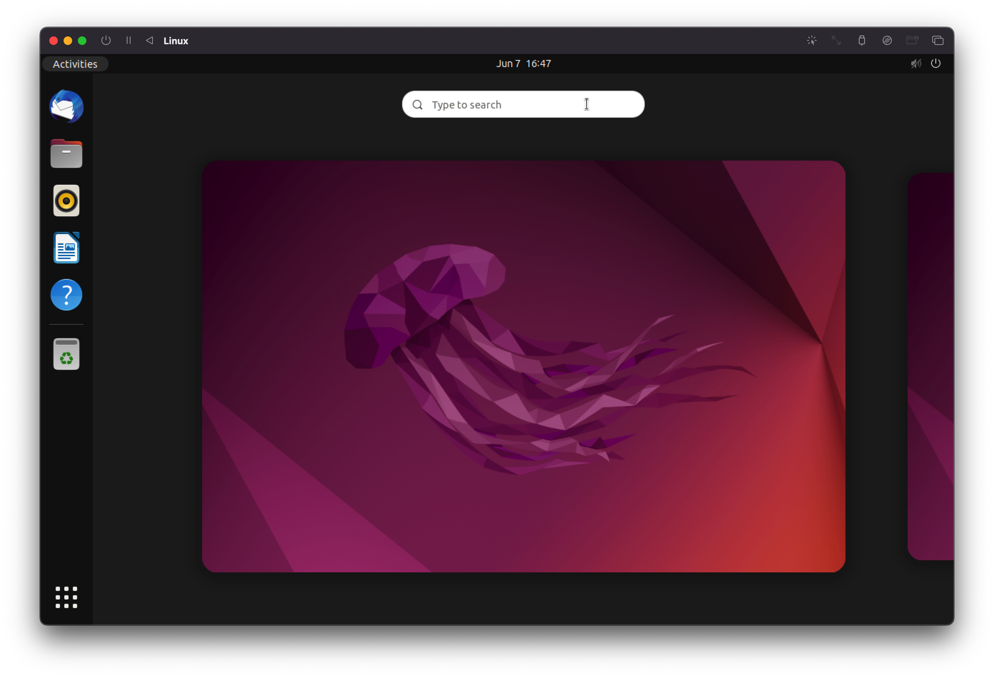The height and width of the screenshot is (678, 994).
Task: Open GNOME system power menu
Action: click(x=935, y=64)
